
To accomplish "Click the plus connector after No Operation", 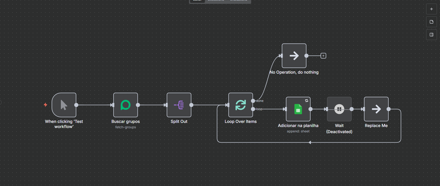I will point(323,56).
